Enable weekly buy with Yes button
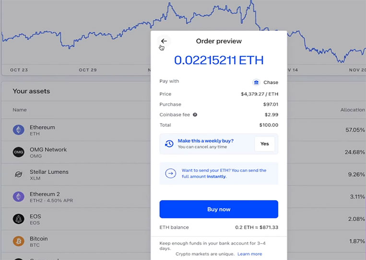The width and height of the screenshot is (366, 260). pos(264,144)
